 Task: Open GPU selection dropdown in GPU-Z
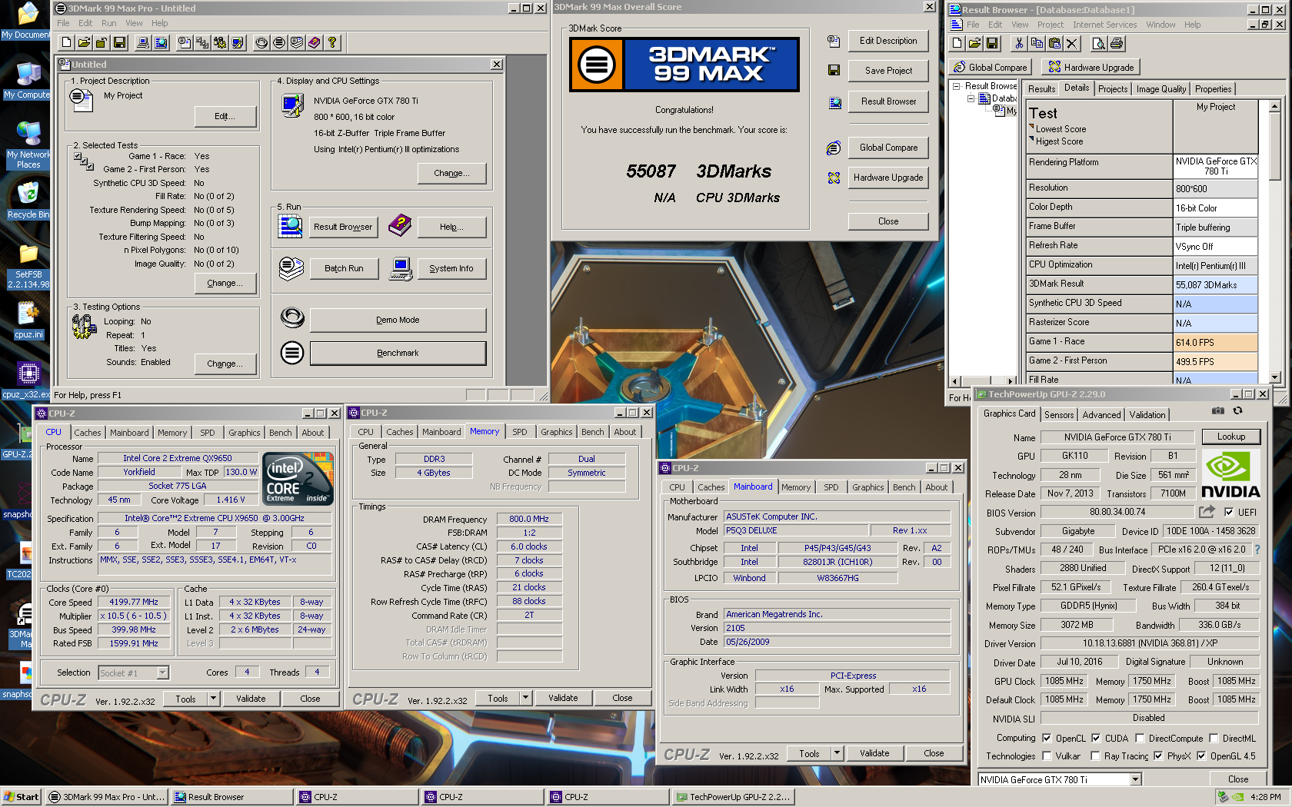pyautogui.click(x=1135, y=779)
